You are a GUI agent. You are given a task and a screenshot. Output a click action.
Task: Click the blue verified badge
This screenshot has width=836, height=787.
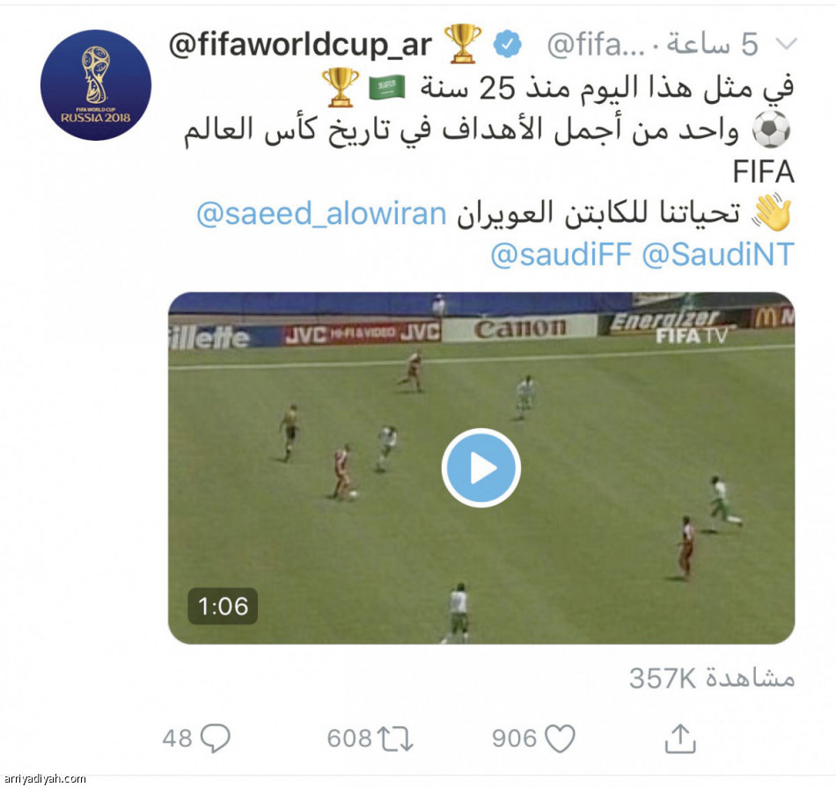[507, 44]
